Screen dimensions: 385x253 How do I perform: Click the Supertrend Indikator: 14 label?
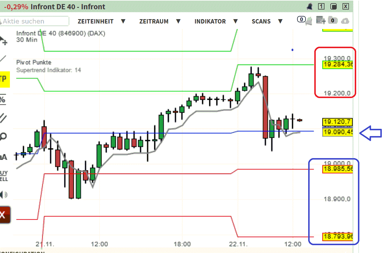click(x=49, y=70)
